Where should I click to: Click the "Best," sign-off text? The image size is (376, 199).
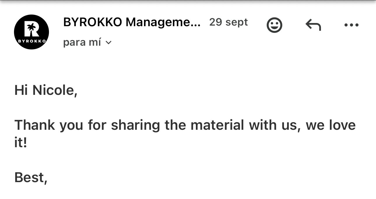pyautogui.click(x=31, y=177)
